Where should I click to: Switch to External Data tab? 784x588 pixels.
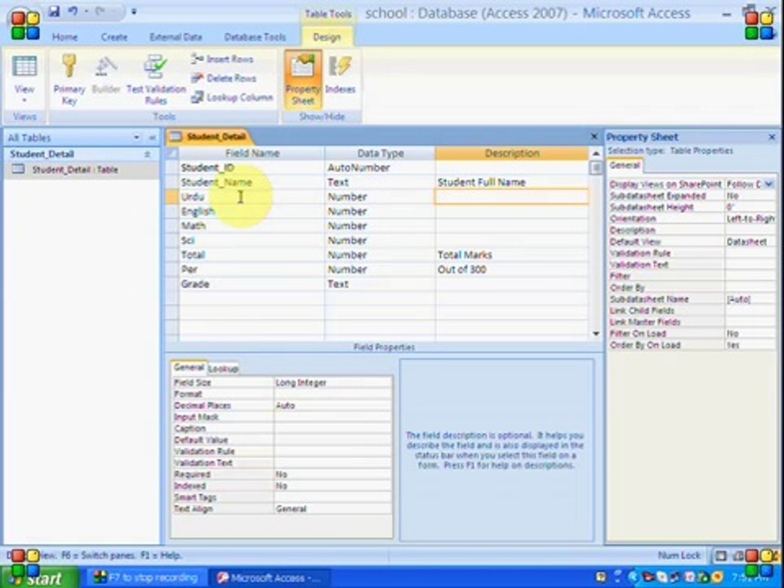click(176, 37)
